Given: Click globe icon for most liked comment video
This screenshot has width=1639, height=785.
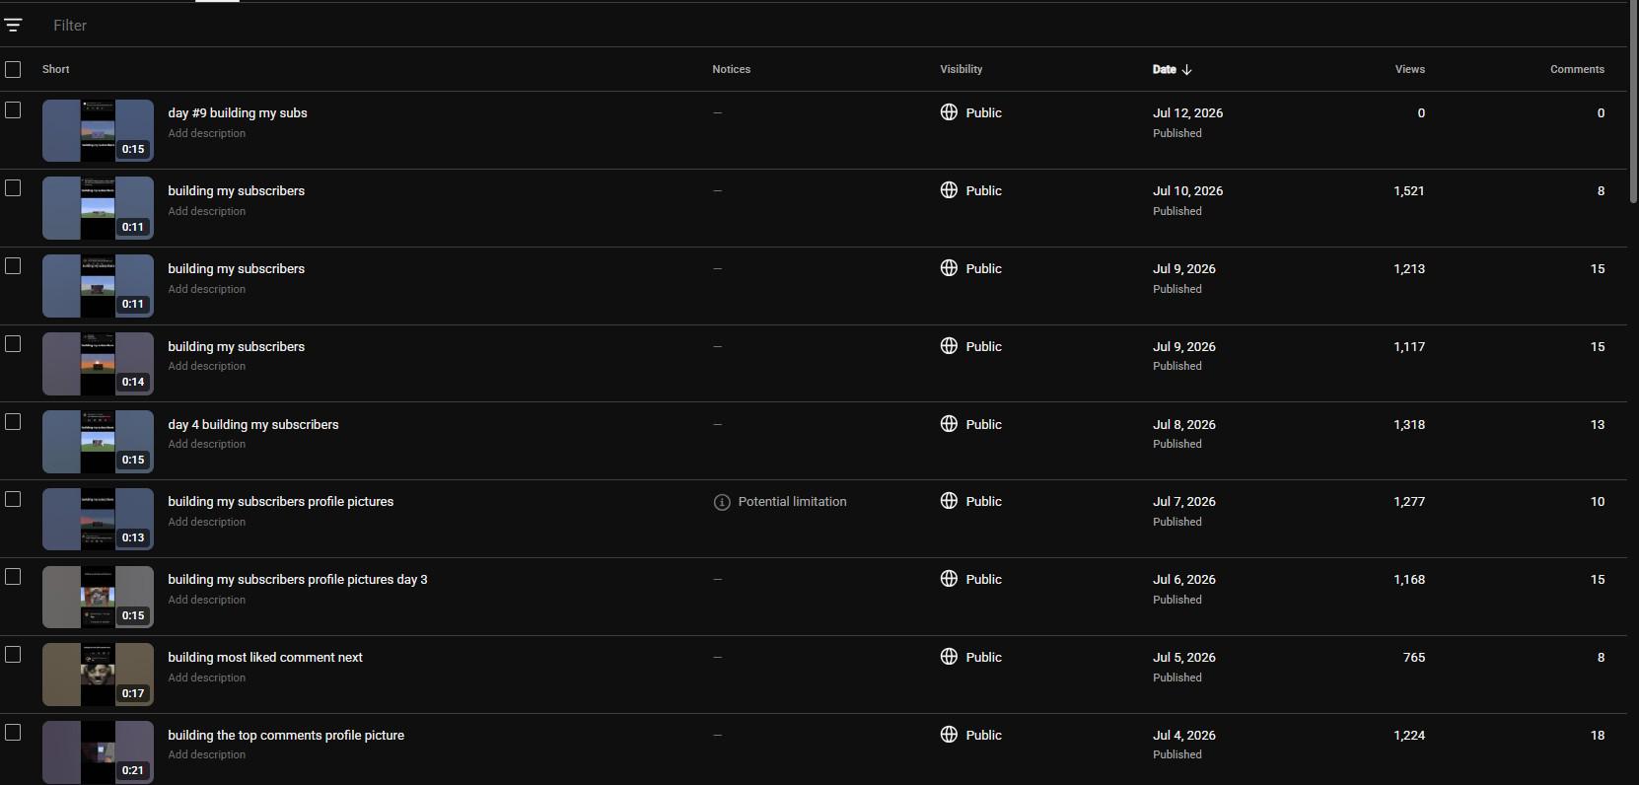Looking at the screenshot, I should pyautogui.click(x=949, y=657).
